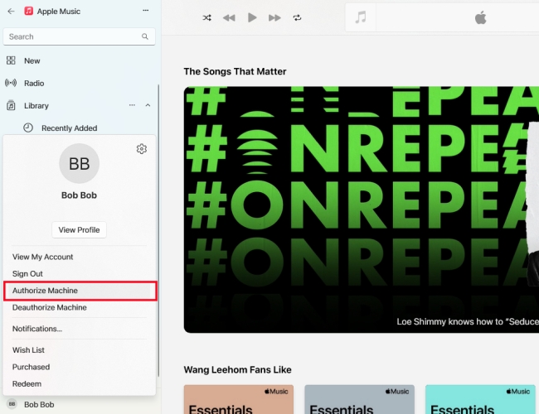The image size is (539, 414).
Task: Open the #OnRepeat featured banner
Action: pos(362,209)
